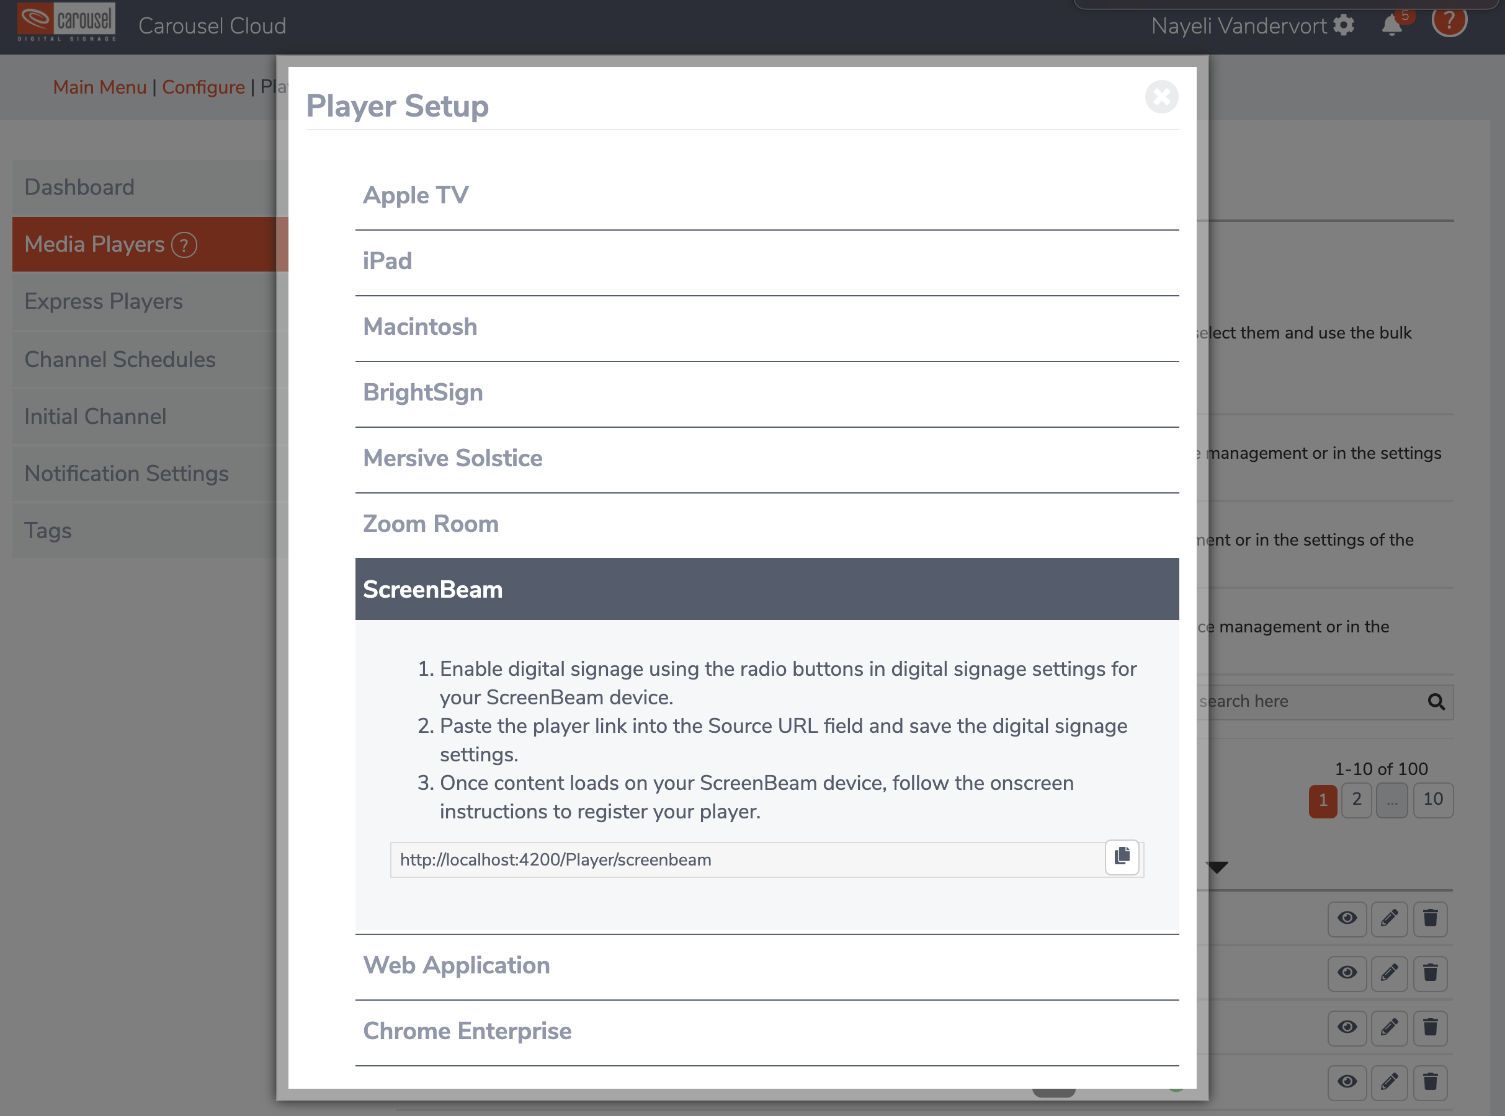Click the bottom row trash delete icon

(1430, 1083)
